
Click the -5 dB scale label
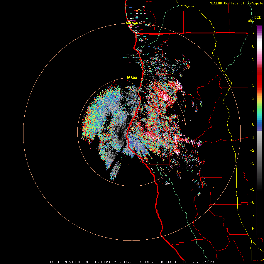coord(252,189)
